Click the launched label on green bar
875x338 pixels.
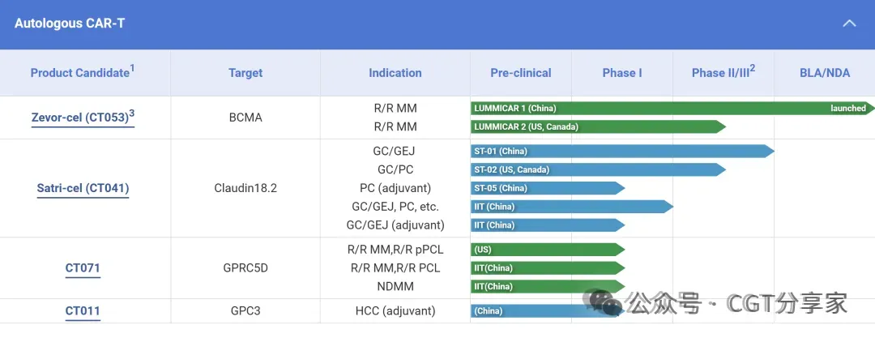pyautogui.click(x=847, y=109)
